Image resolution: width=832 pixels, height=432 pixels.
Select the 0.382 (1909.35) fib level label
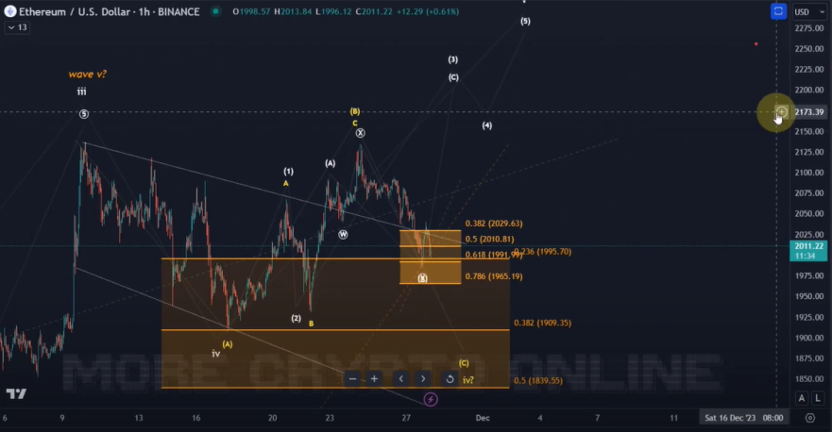coord(542,323)
